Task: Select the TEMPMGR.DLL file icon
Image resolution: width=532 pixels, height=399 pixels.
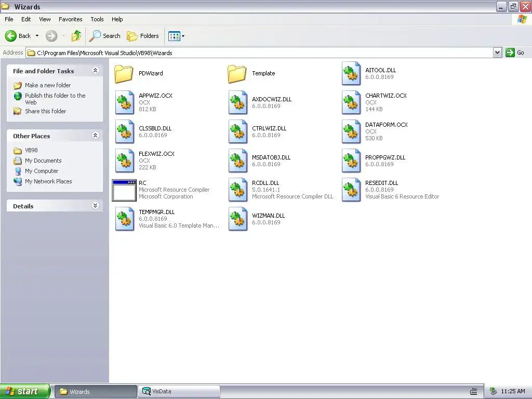Action: pos(125,219)
